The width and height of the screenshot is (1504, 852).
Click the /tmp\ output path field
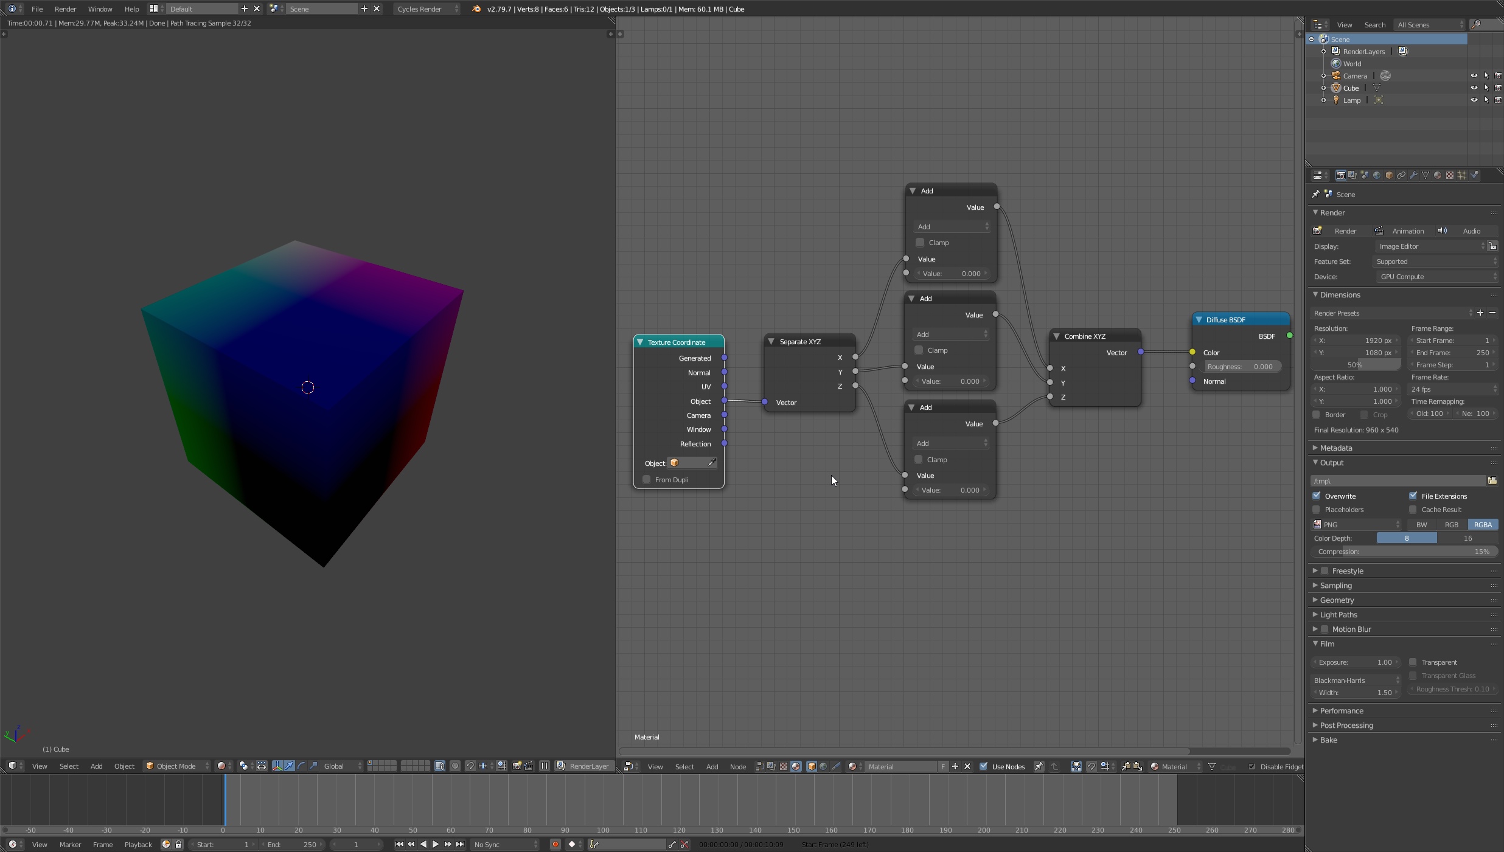tap(1398, 480)
